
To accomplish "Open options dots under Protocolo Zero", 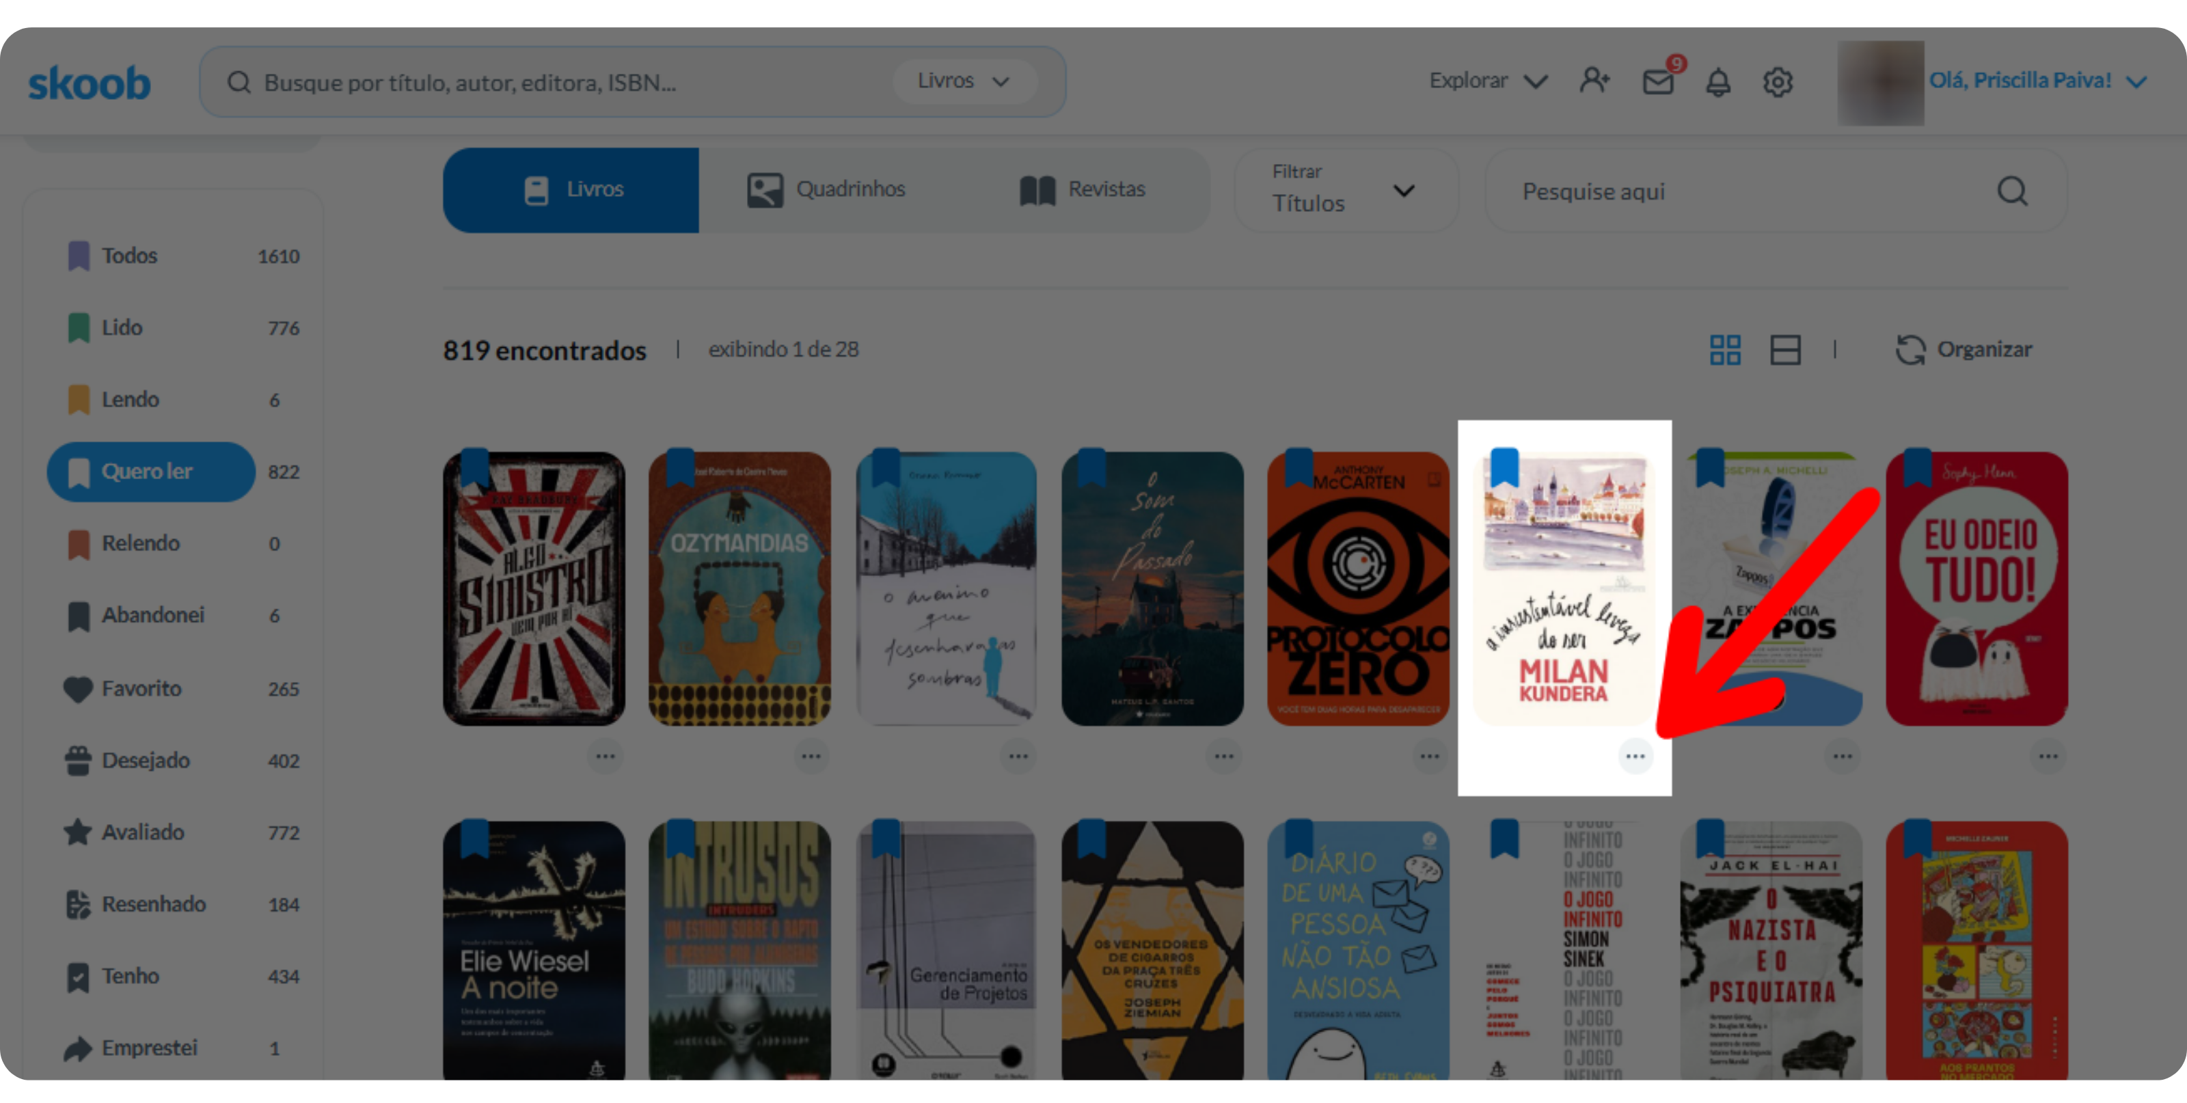I will [x=1430, y=756].
